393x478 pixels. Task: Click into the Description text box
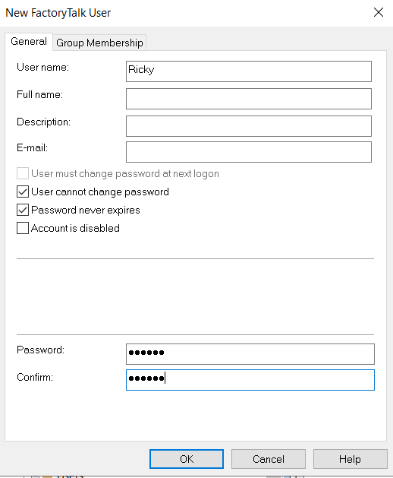249,126
